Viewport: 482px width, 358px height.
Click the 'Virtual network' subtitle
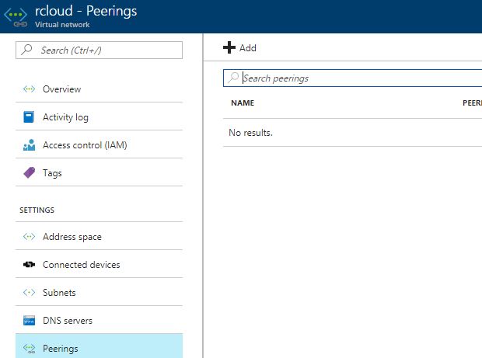point(62,25)
